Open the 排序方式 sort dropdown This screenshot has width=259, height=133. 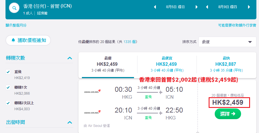(227, 42)
